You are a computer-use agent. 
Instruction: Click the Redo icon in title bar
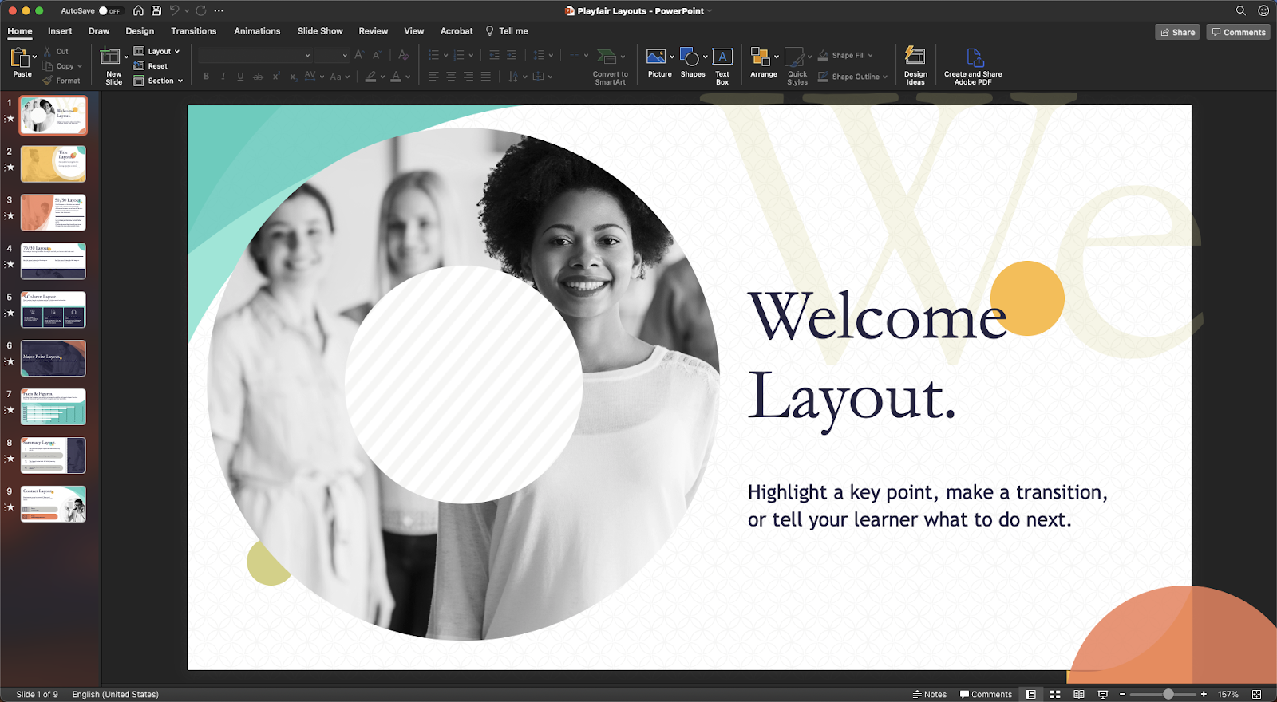(x=201, y=10)
